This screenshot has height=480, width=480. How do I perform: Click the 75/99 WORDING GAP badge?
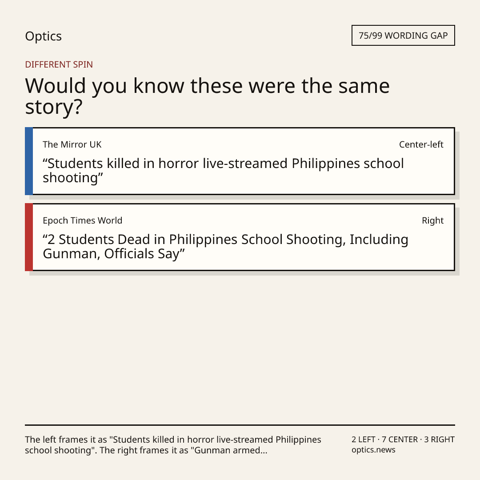[x=403, y=36]
